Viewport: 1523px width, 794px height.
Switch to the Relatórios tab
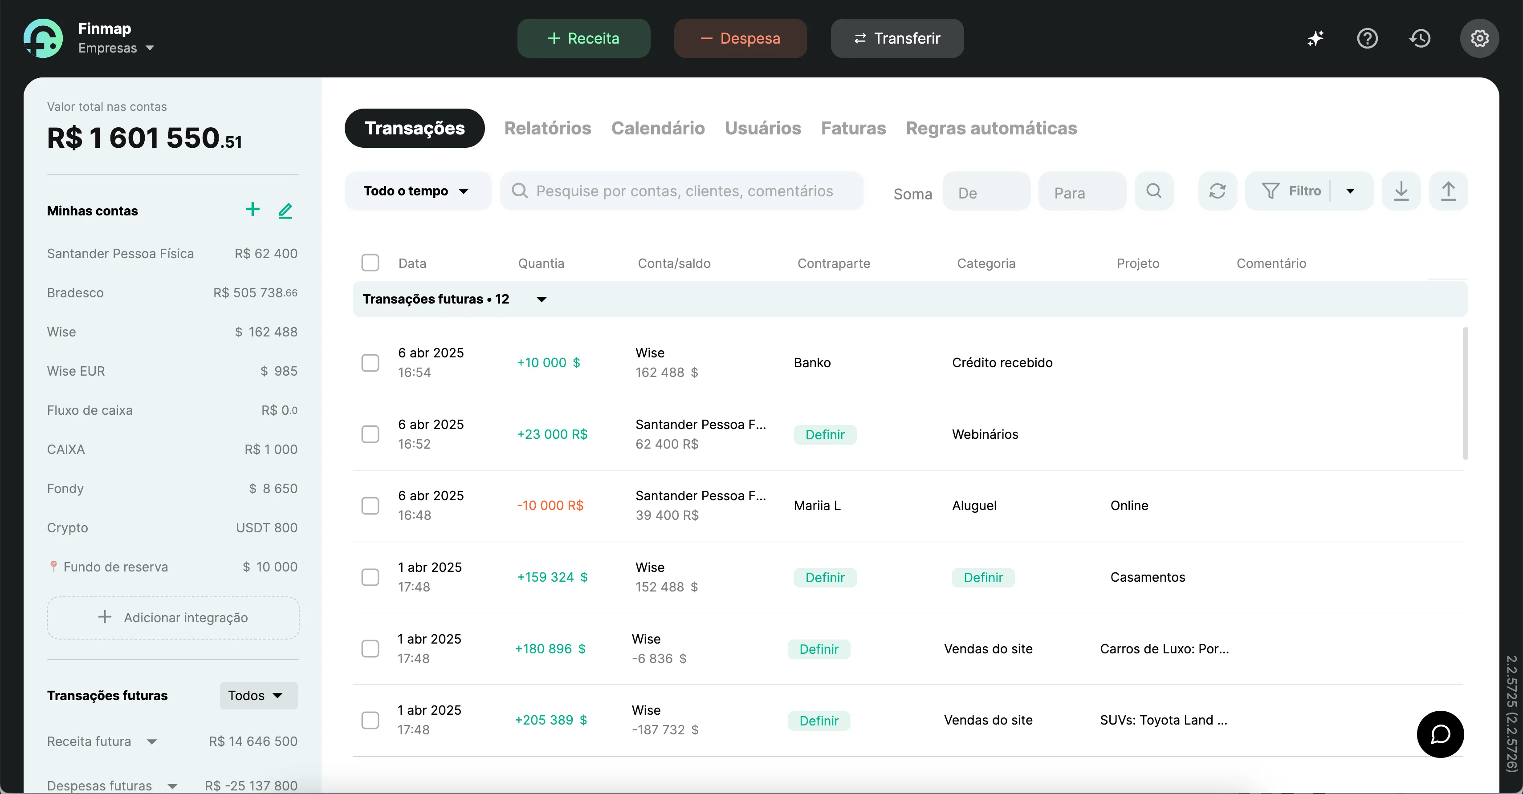[547, 128]
